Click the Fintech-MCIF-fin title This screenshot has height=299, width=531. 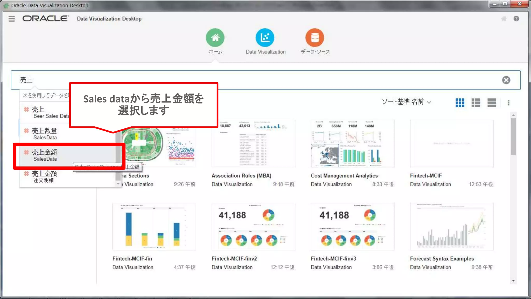coord(132,259)
